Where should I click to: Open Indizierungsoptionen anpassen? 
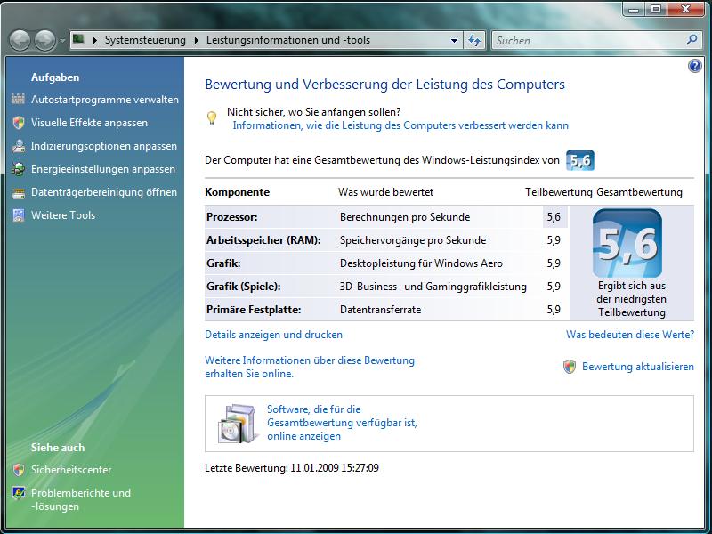point(104,146)
